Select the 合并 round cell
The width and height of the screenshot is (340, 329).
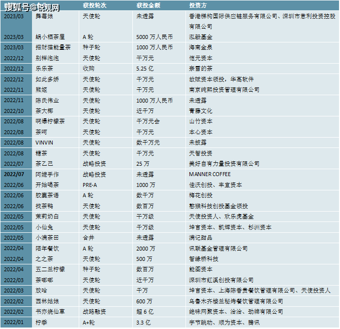click(89, 238)
